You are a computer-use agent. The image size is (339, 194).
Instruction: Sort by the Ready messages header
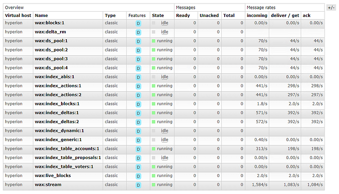click(183, 16)
